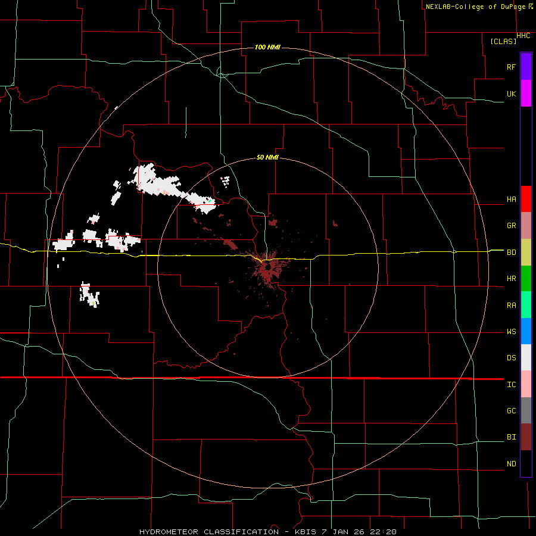The width and height of the screenshot is (536, 536).
Task: Pick the RA mint green legend swatch
Action: 526,305
